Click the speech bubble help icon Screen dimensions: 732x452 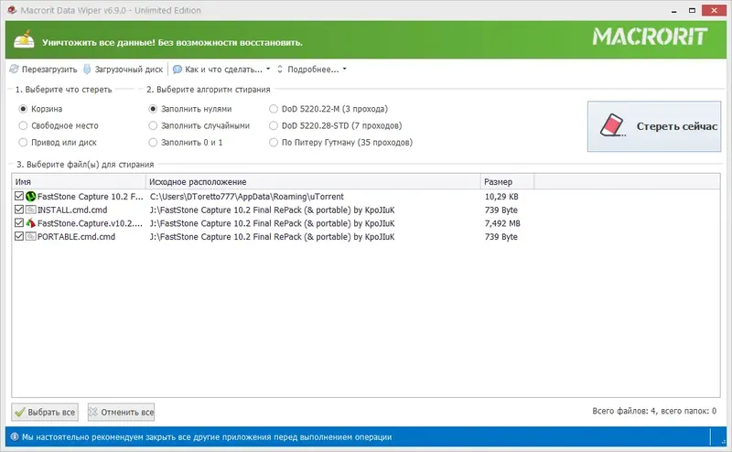[178, 70]
